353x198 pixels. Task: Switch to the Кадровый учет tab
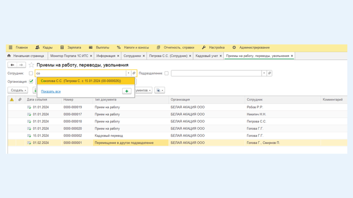(207, 56)
